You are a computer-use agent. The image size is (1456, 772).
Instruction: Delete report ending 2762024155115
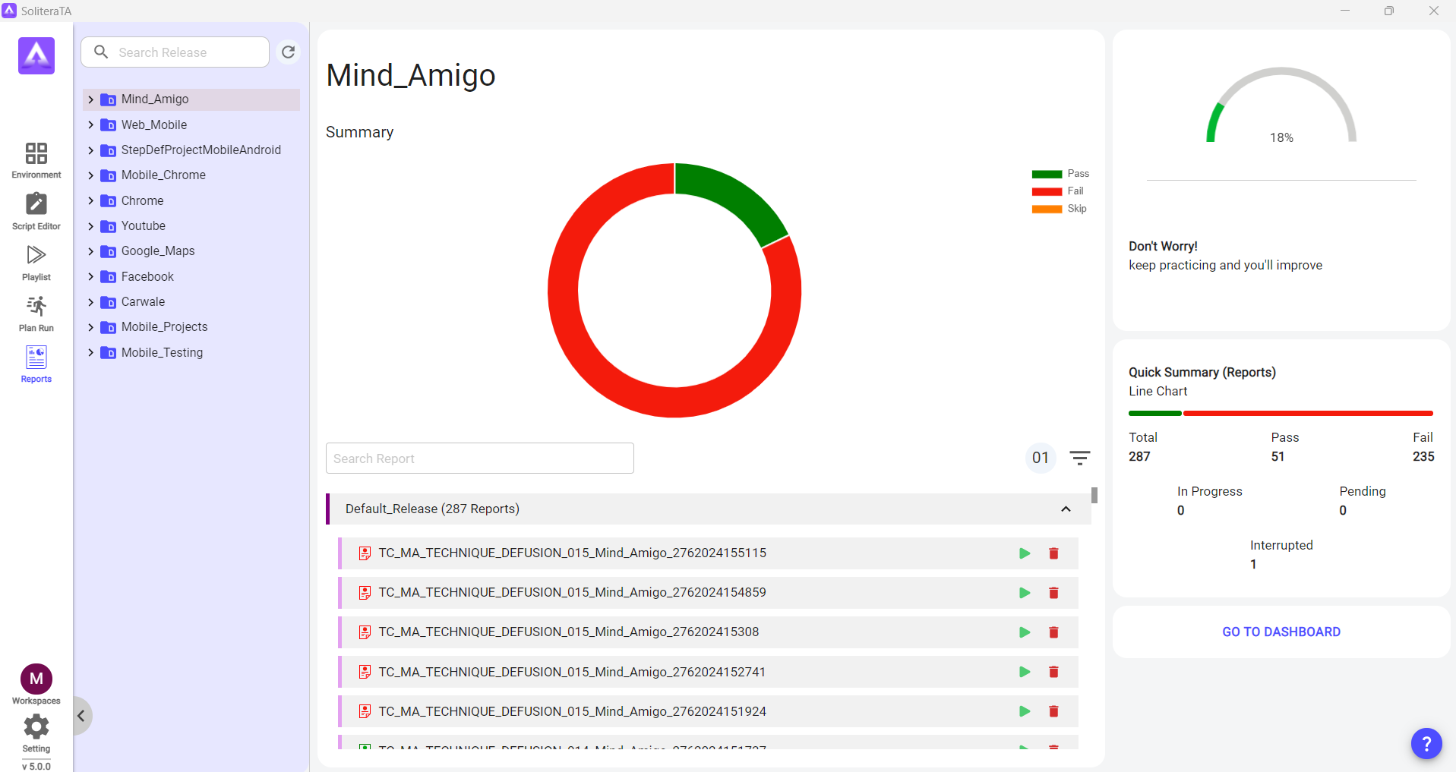coord(1053,553)
